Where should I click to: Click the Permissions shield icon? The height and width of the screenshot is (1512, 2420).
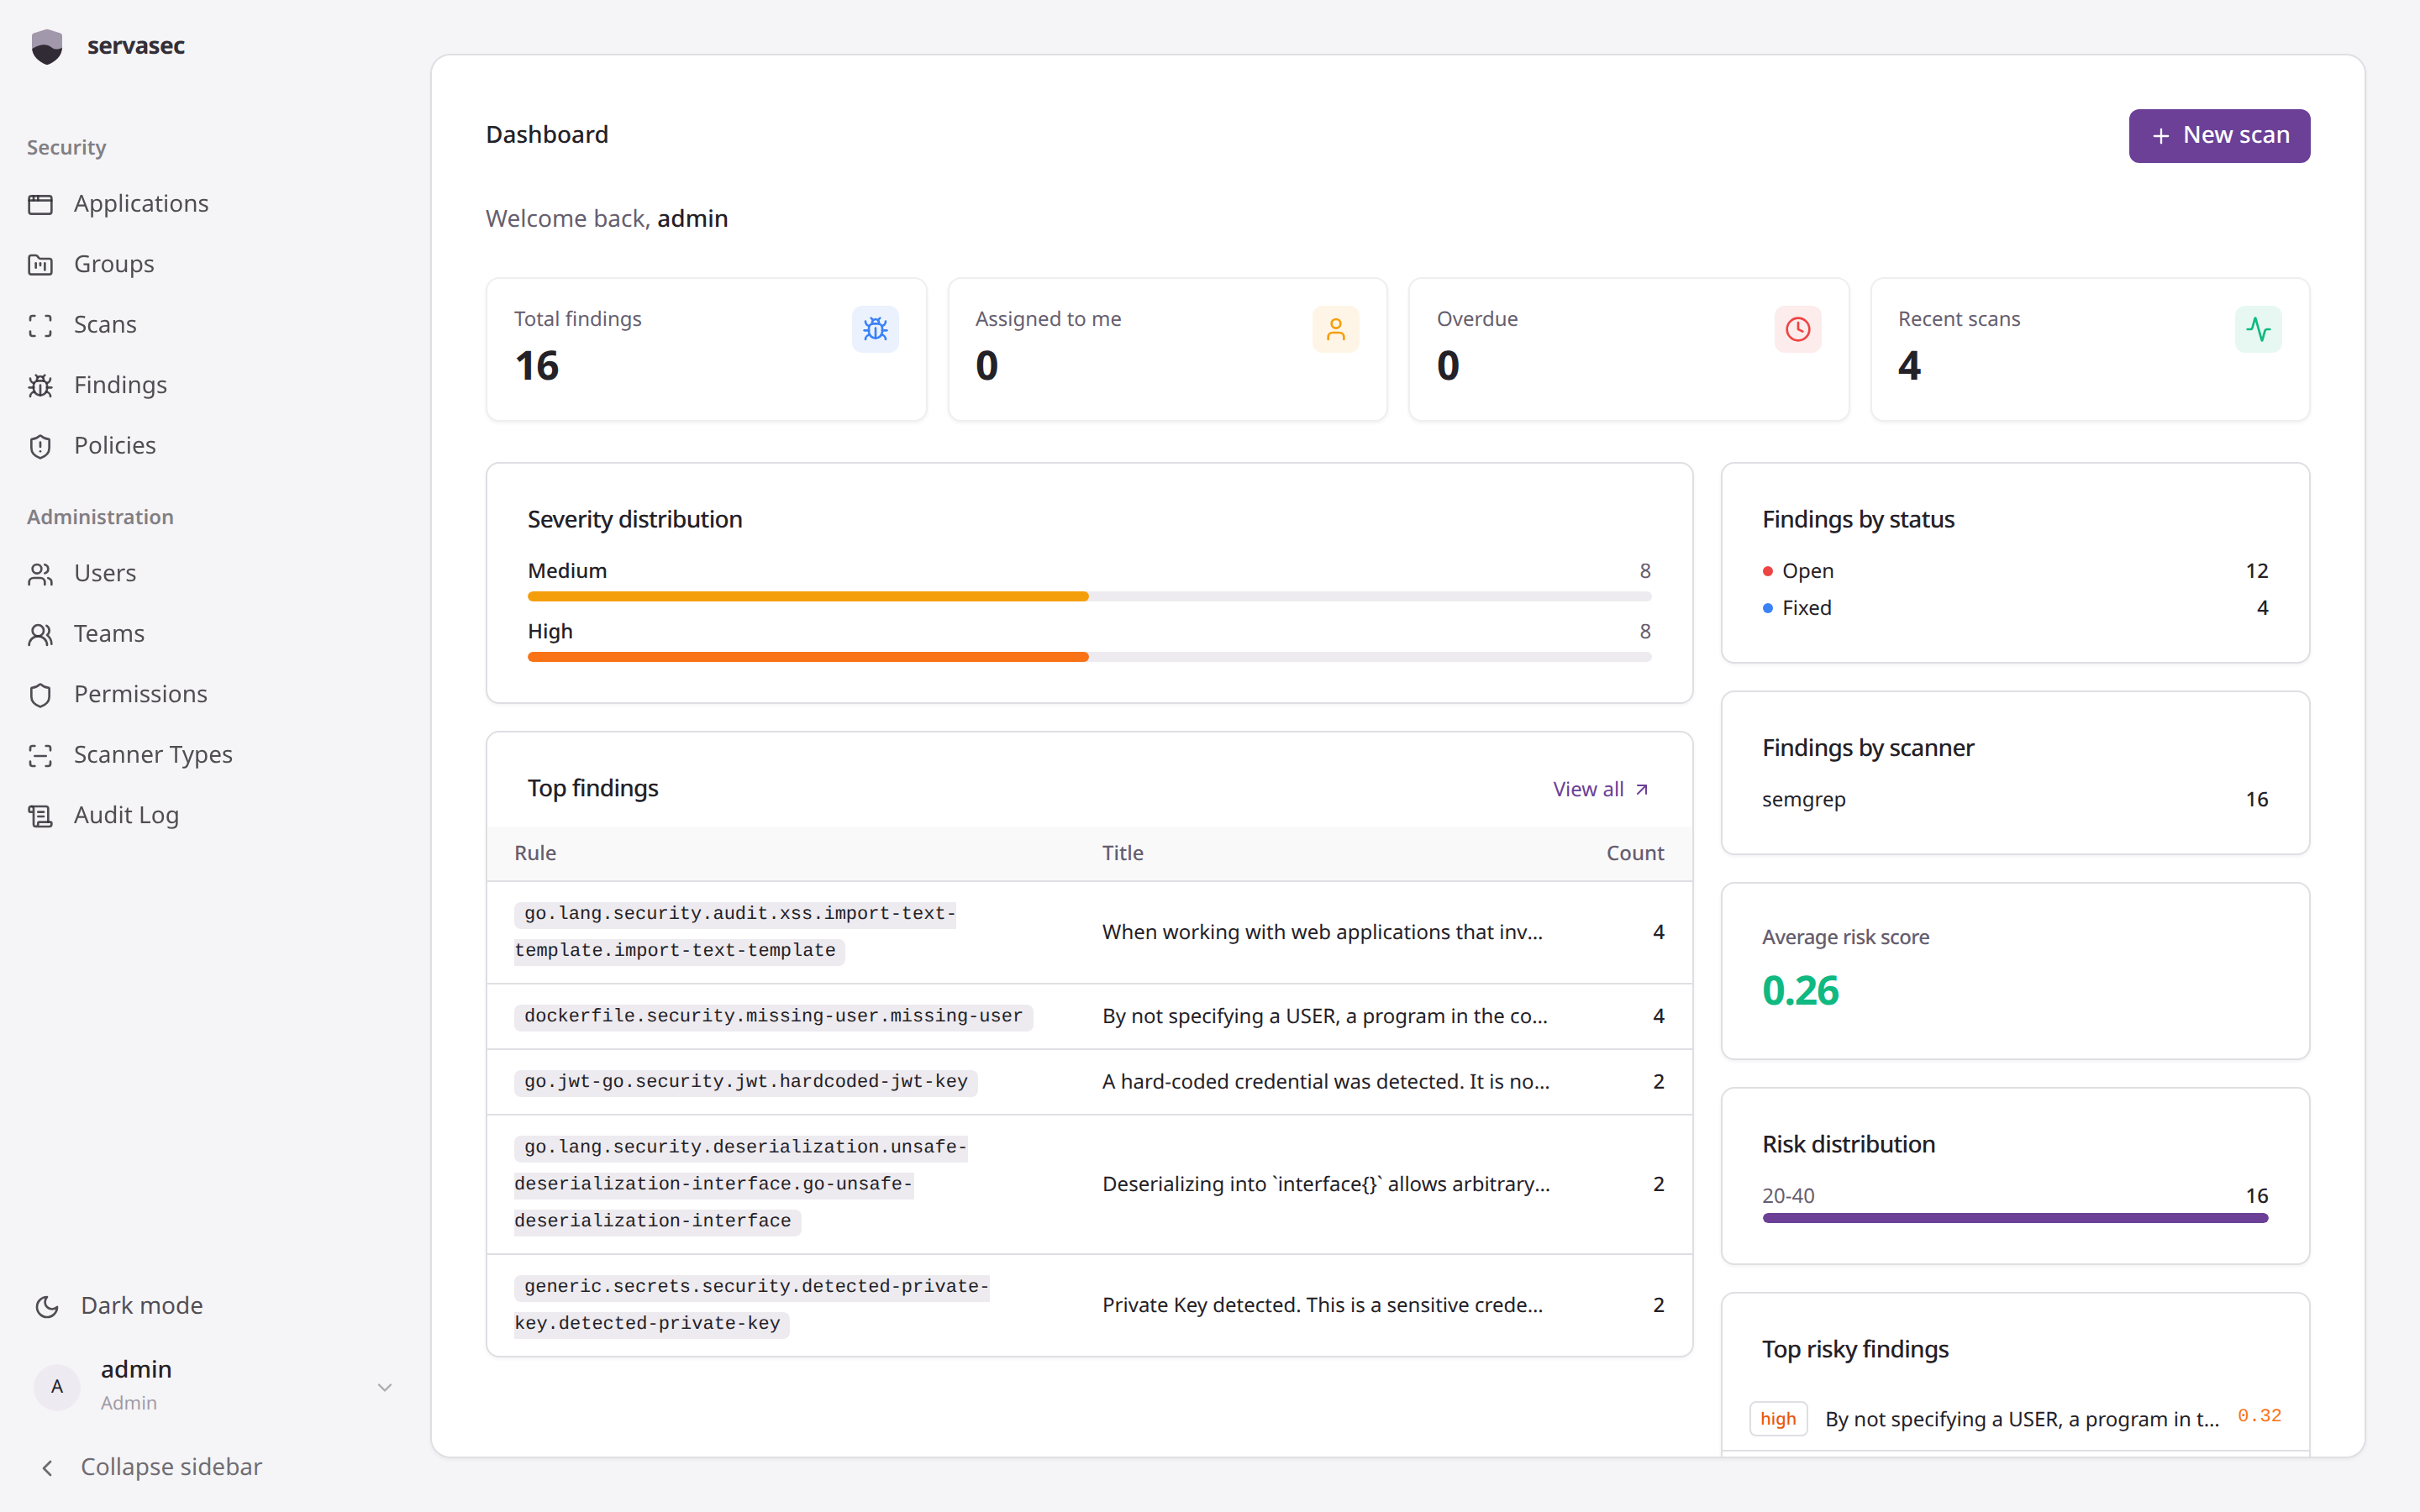pyautogui.click(x=40, y=695)
